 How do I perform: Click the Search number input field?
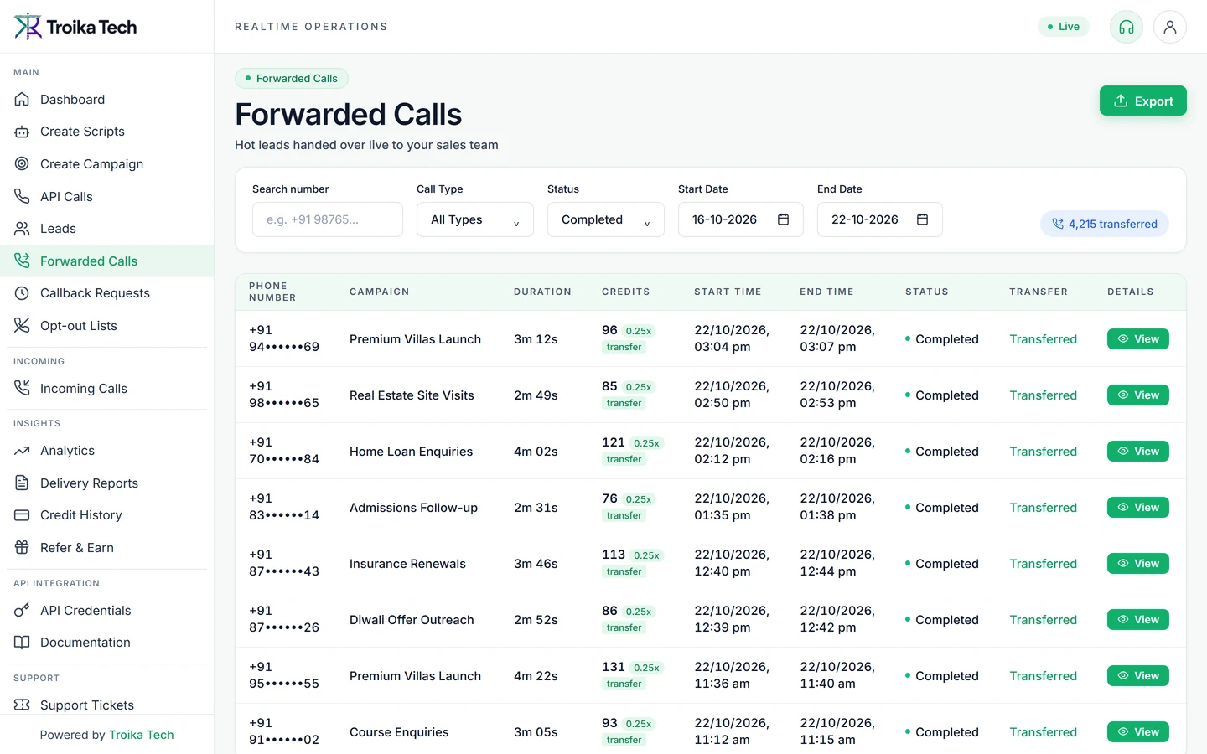(328, 219)
